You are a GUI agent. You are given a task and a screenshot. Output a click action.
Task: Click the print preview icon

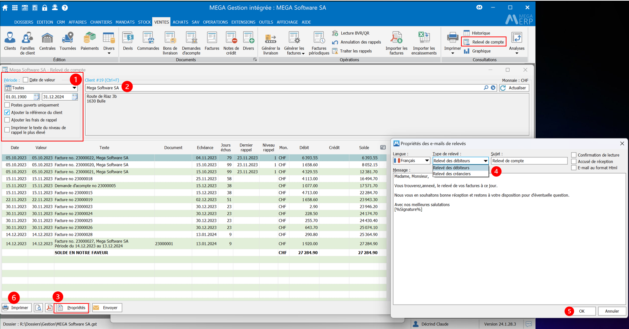tap(38, 308)
